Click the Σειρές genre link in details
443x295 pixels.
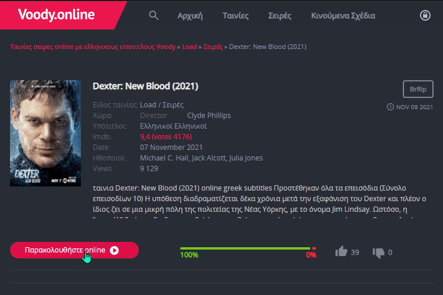click(x=173, y=105)
